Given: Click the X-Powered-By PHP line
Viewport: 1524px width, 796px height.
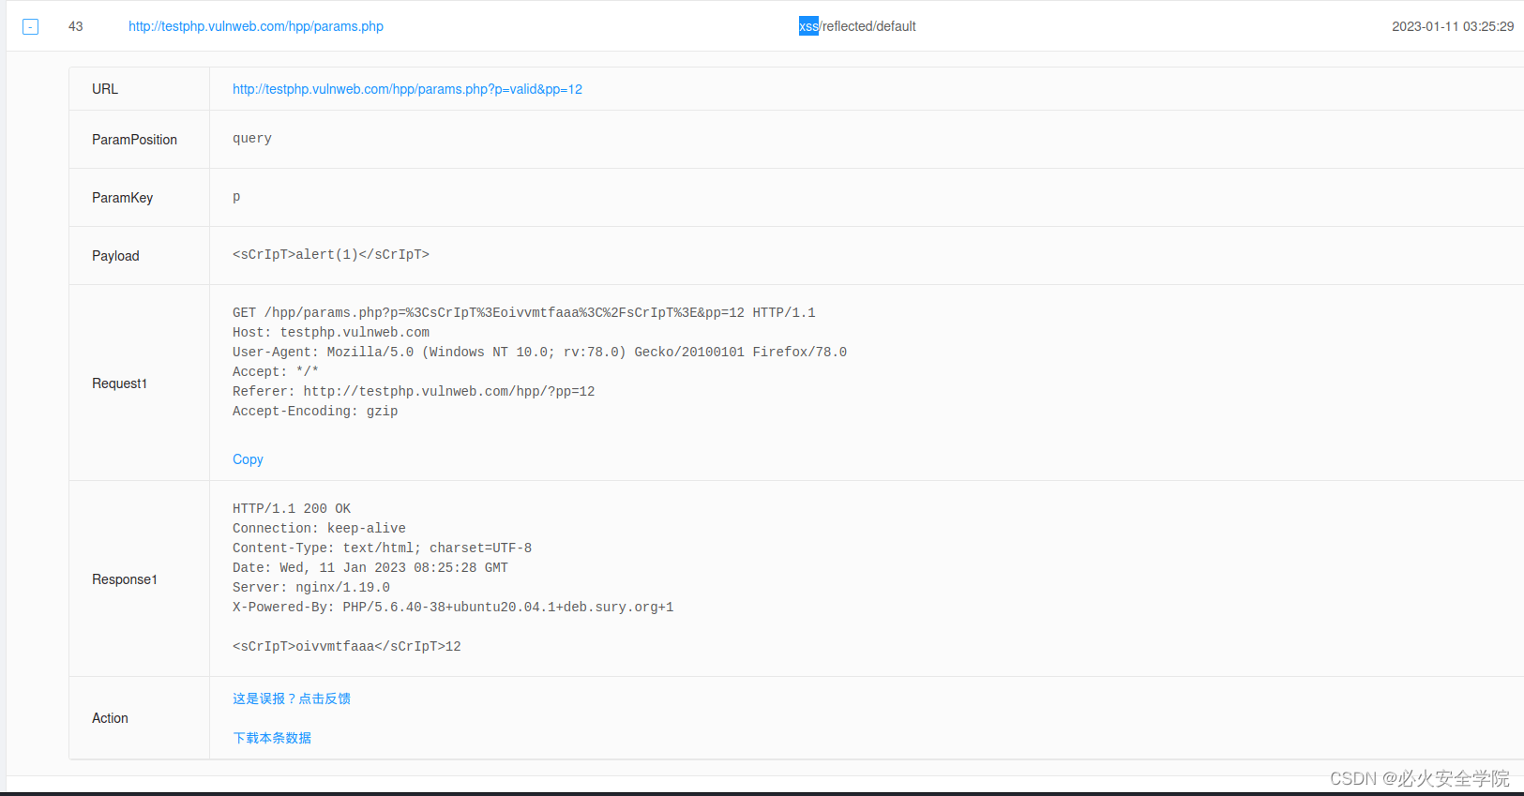Looking at the screenshot, I should (x=453, y=608).
